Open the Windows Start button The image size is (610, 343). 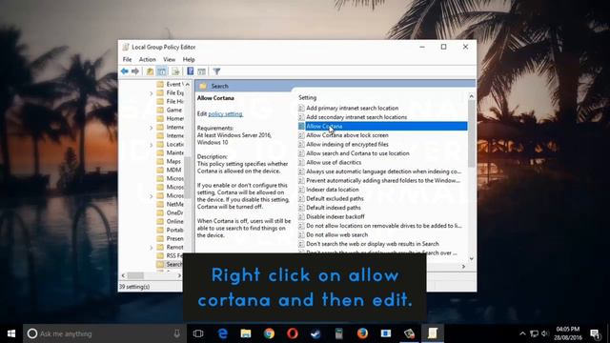11,333
